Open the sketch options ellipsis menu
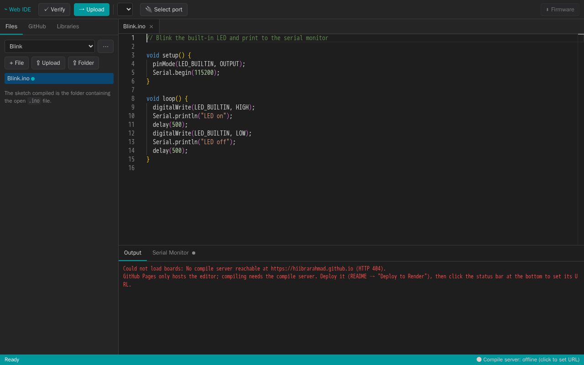584x365 pixels. pyautogui.click(x=105, y=46)
